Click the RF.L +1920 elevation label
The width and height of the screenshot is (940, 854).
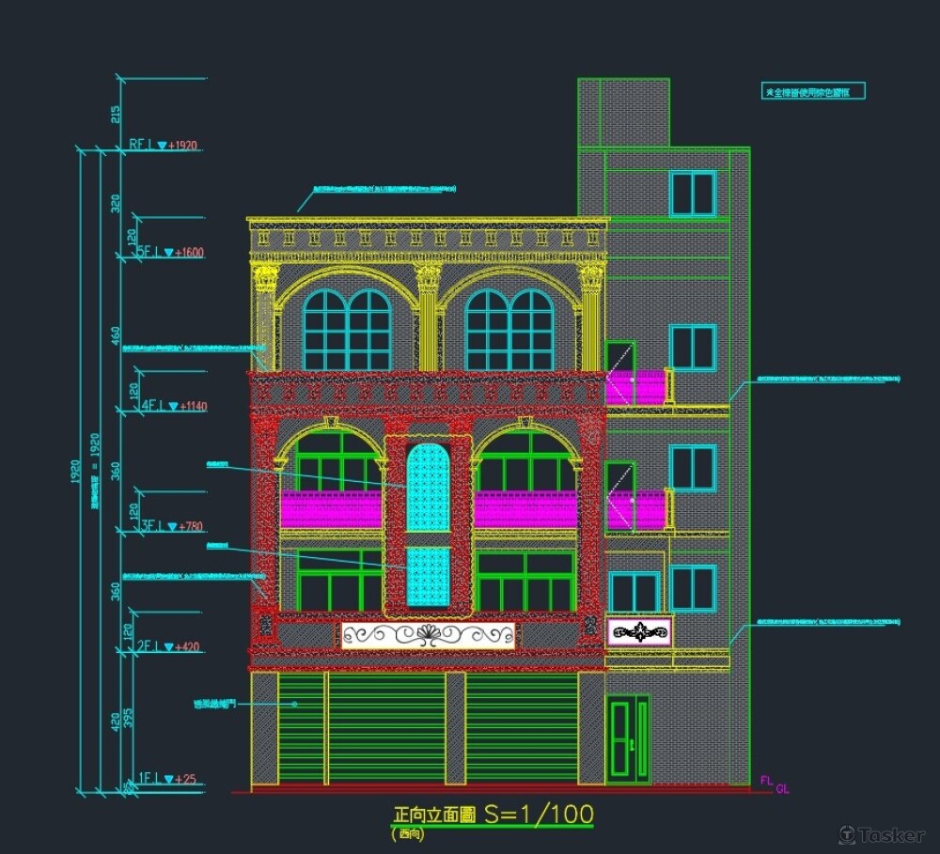[x=163, y=146]
